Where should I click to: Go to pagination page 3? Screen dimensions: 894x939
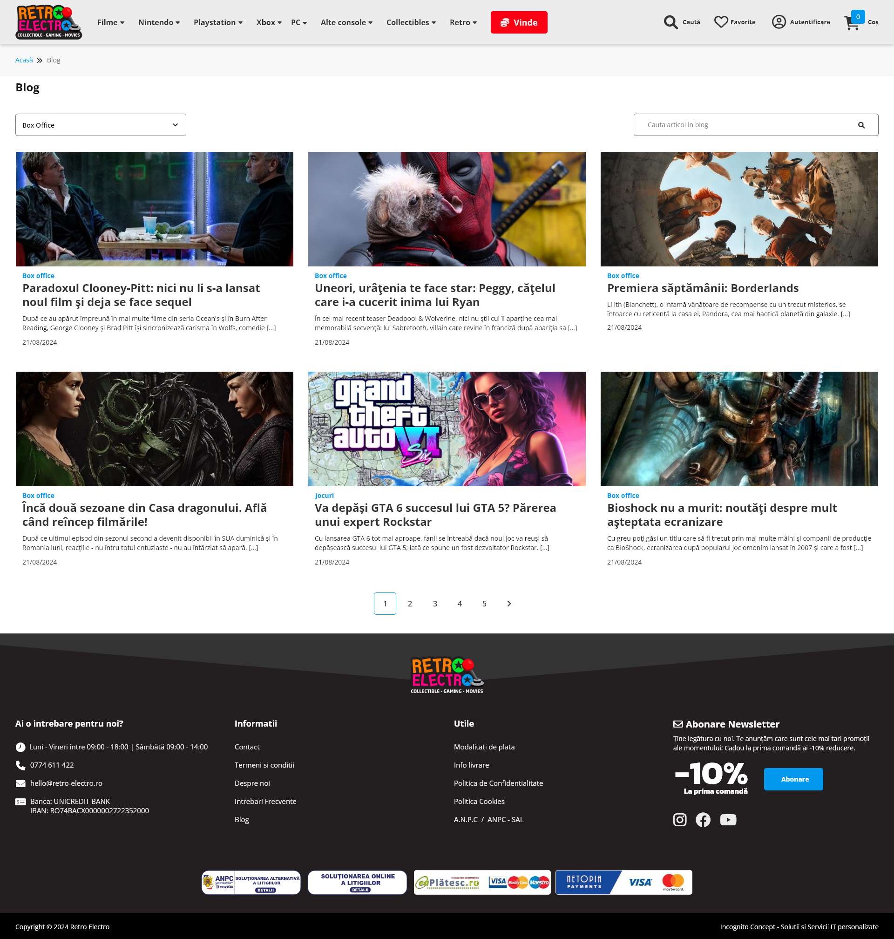pos(434,604)
